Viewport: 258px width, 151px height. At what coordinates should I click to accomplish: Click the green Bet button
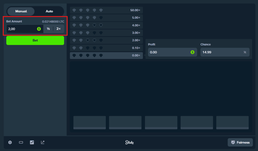click(35, 40)
